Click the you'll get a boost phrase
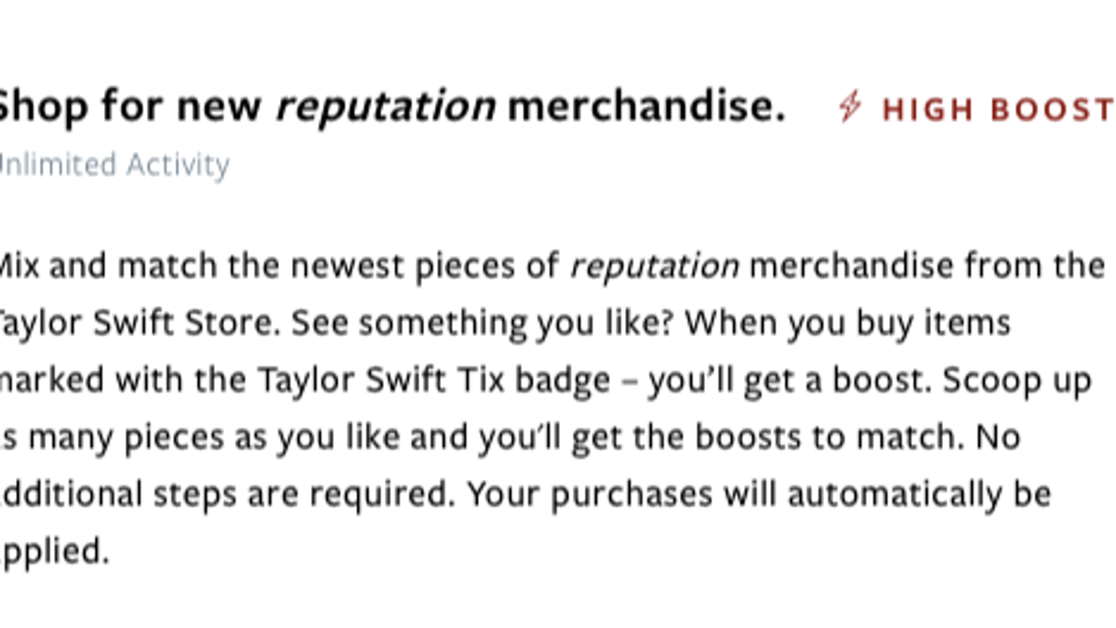Screen dimensions: 1116x628 point(770,381)
